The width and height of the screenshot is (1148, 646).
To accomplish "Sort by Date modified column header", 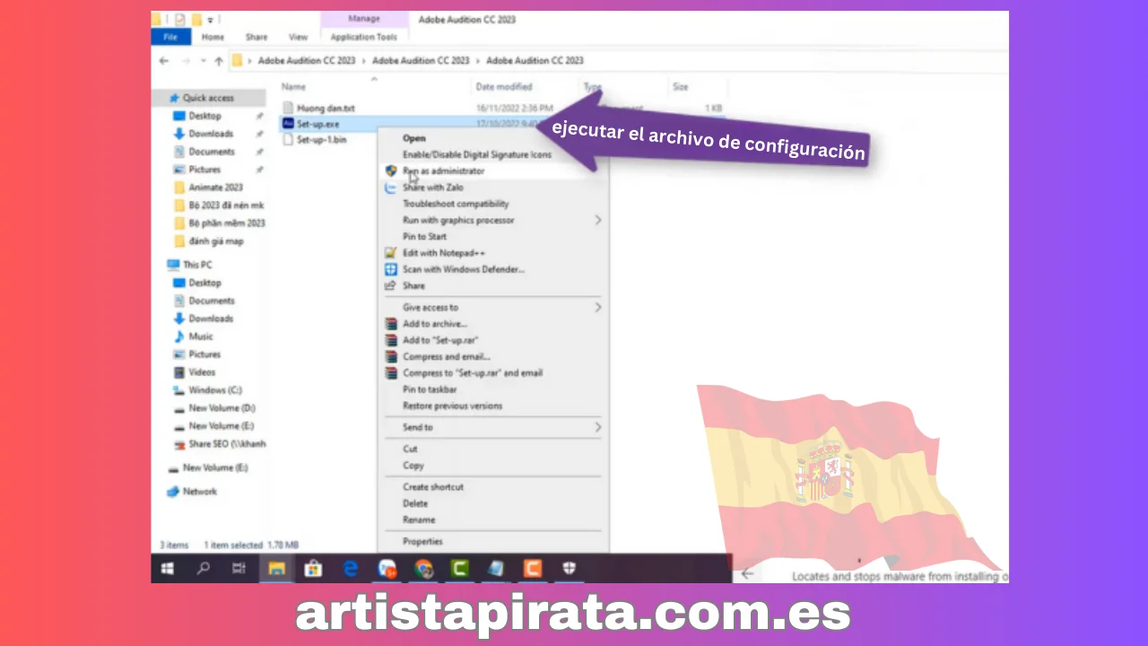I will coord(503,87).
